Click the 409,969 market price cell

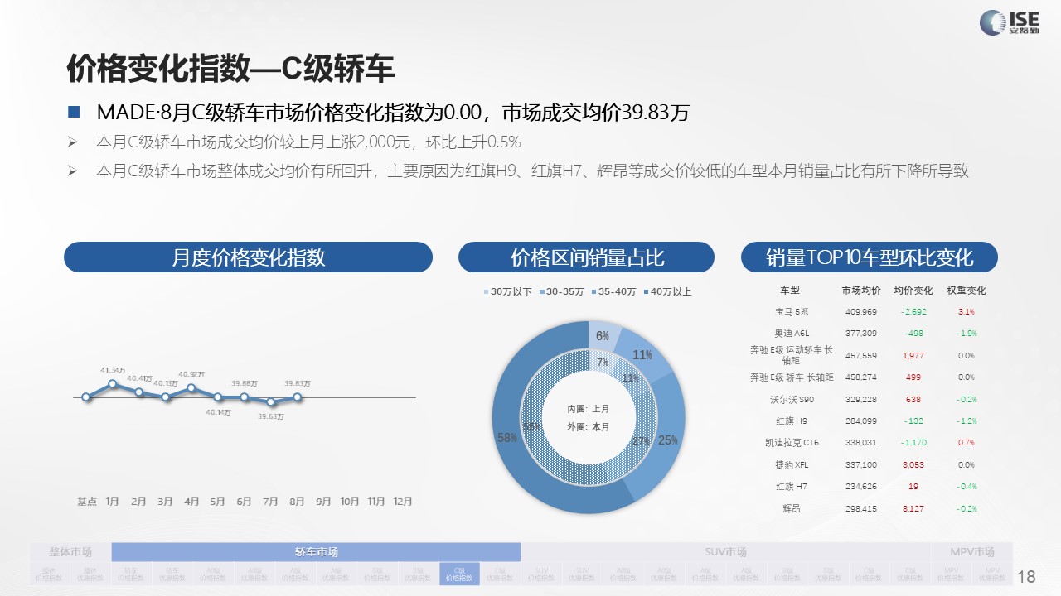click(x=861, y=312)
